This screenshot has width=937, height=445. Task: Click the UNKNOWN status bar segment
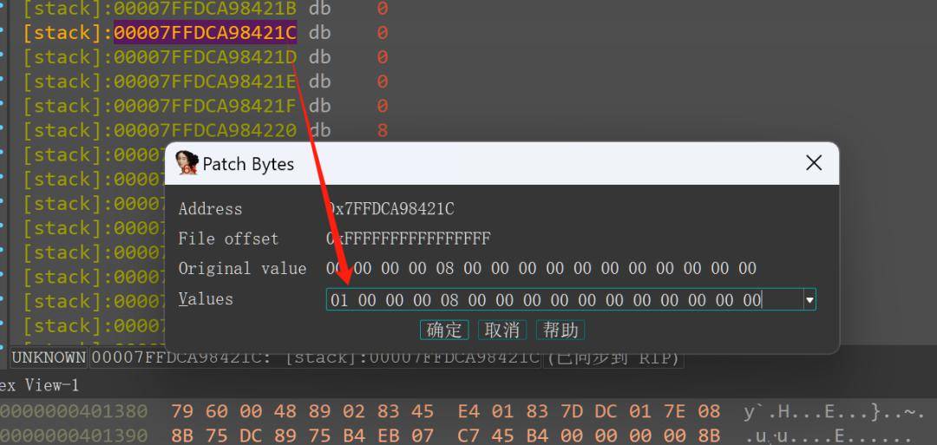49,357
